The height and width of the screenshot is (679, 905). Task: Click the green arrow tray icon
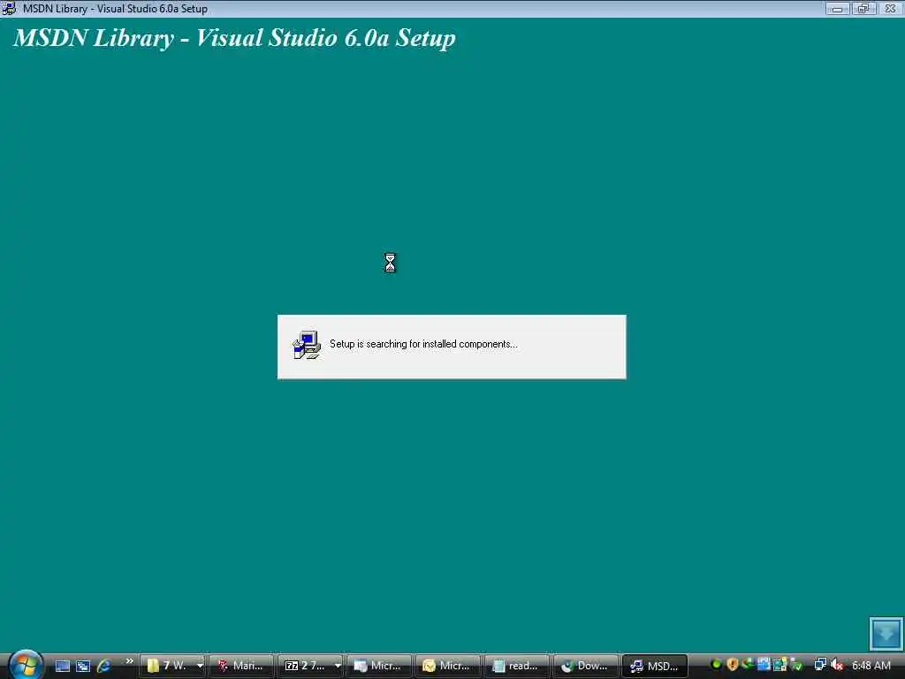pyautogui.click(x=748, y=664)
